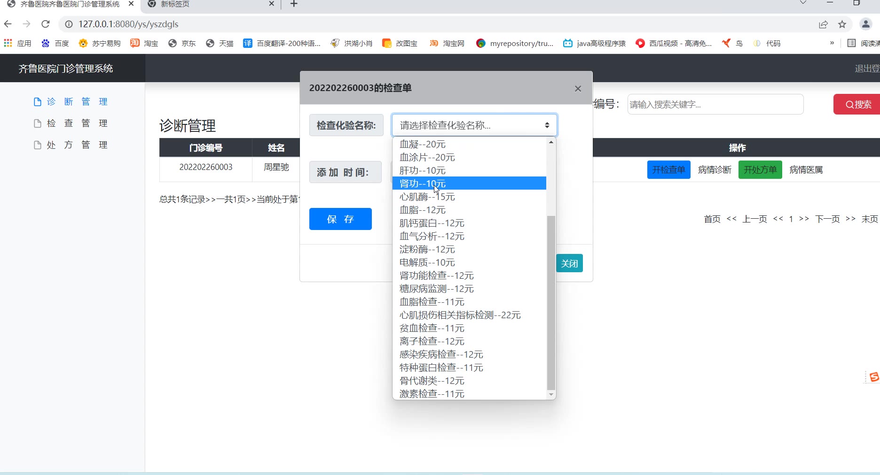Image resolution: width=880 pixels, height=475 pixels.
Task: Click the red 搜索 button
Action: (858, 104)
